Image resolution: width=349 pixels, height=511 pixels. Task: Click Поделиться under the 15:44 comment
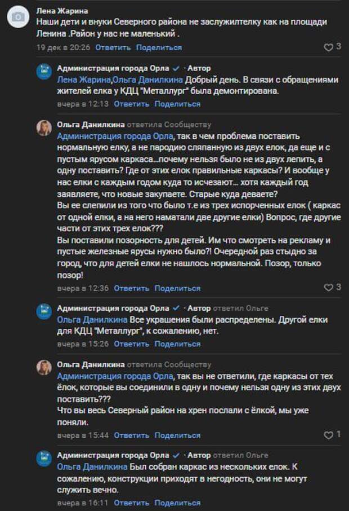click(177, 435)
